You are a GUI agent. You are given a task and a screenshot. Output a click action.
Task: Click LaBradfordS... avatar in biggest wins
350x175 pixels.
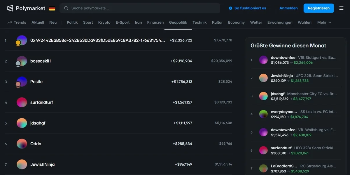point(263,168)
